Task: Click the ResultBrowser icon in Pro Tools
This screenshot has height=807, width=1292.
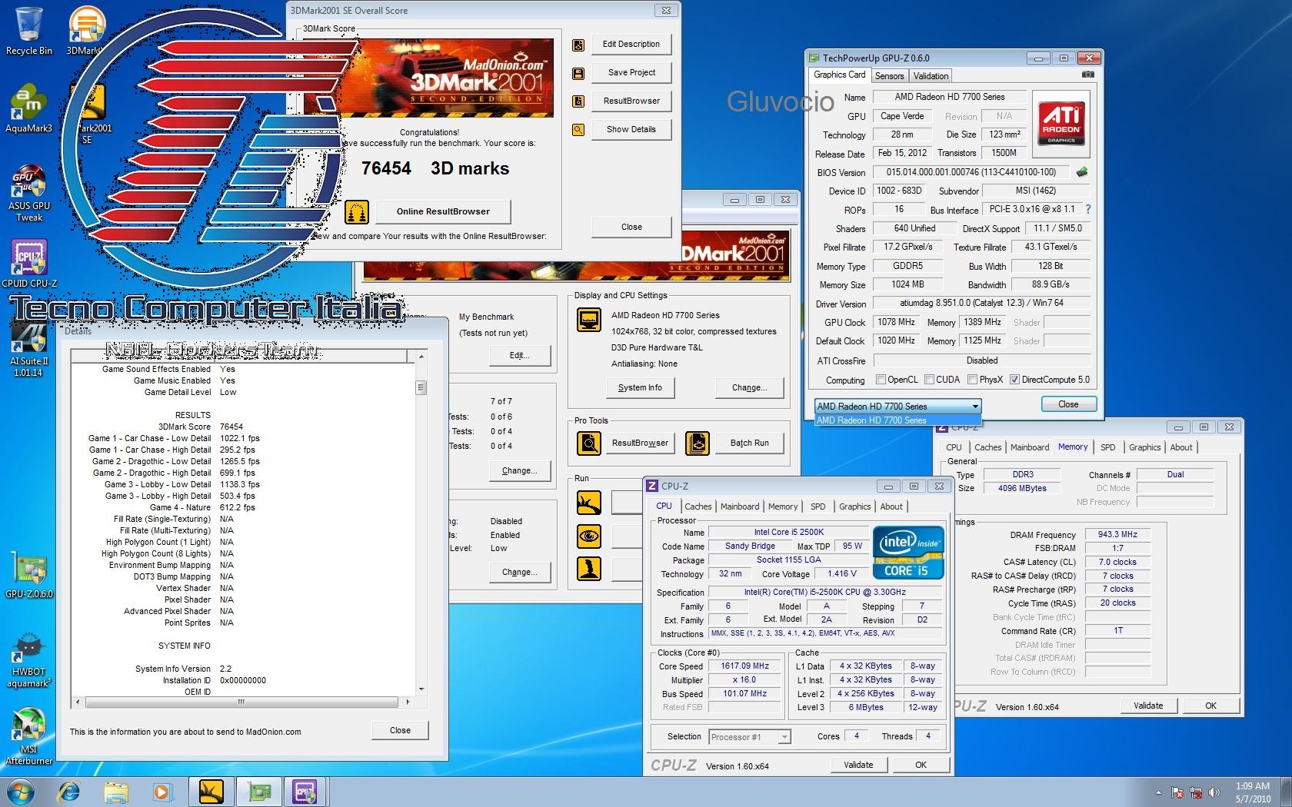Action: coord(589,443)
